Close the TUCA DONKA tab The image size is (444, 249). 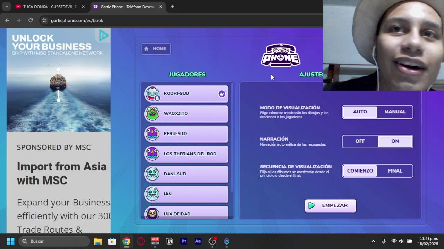(x=83, y=7)
